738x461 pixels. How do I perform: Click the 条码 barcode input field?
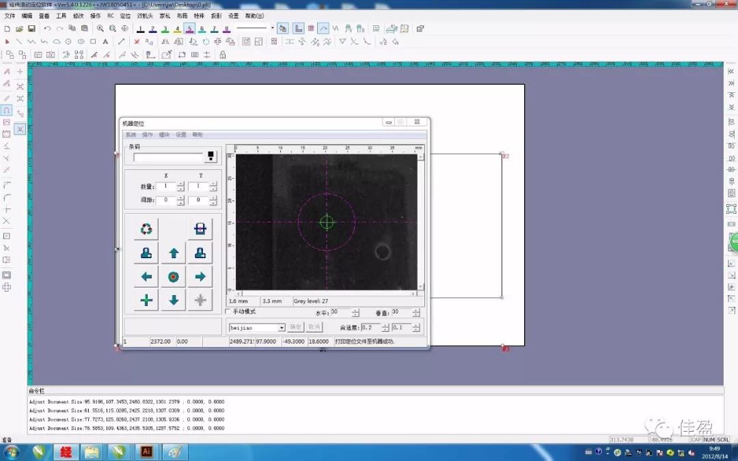pyautogui.click(x=168, y=157)
